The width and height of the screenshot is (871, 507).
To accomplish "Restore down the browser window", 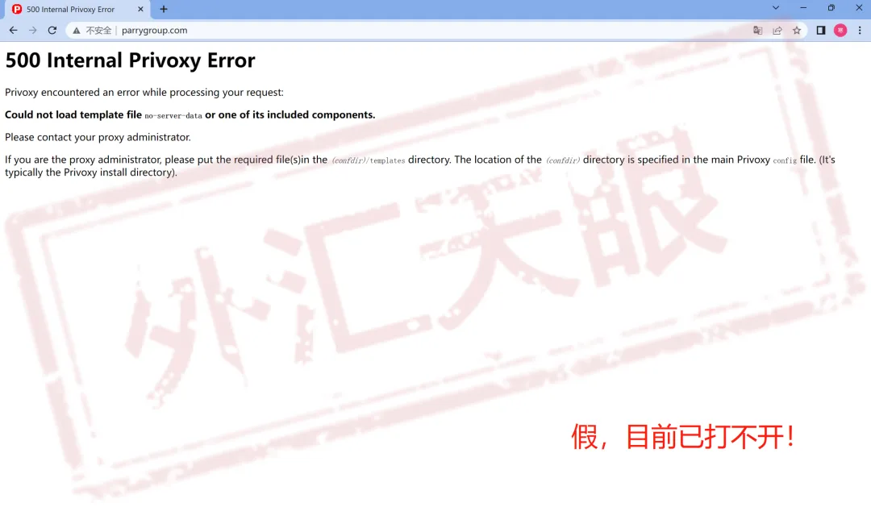I will click(x=831, y=8).
